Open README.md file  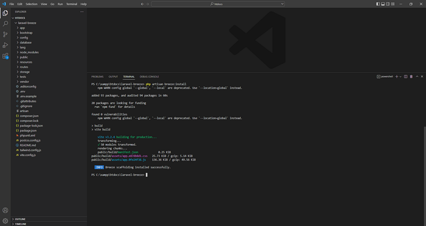click(x=49, y=145)
